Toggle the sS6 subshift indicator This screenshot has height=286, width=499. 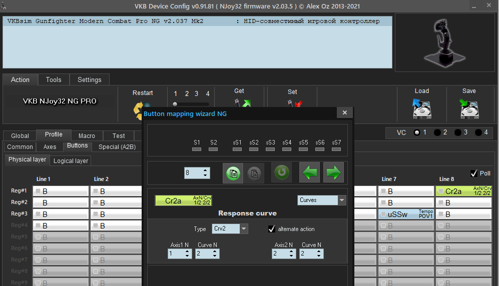[x=320, y=149]
